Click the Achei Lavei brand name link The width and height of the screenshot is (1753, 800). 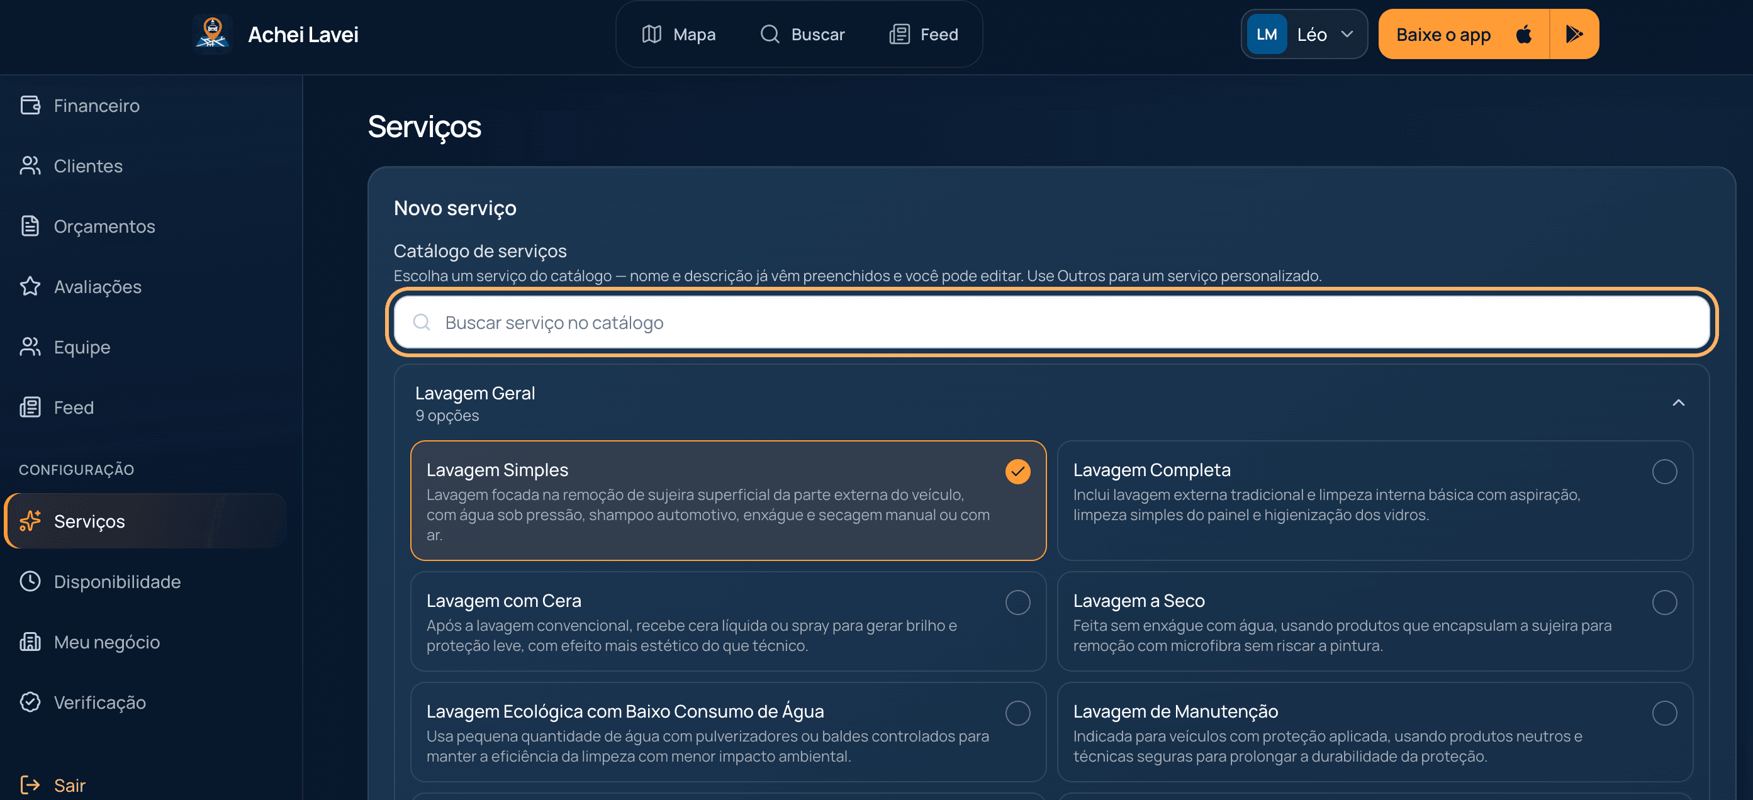click(x=303, y=34)
